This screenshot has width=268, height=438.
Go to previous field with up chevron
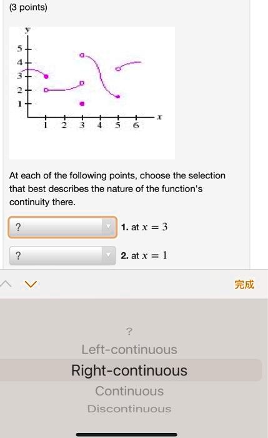click(x=6, y=284)
